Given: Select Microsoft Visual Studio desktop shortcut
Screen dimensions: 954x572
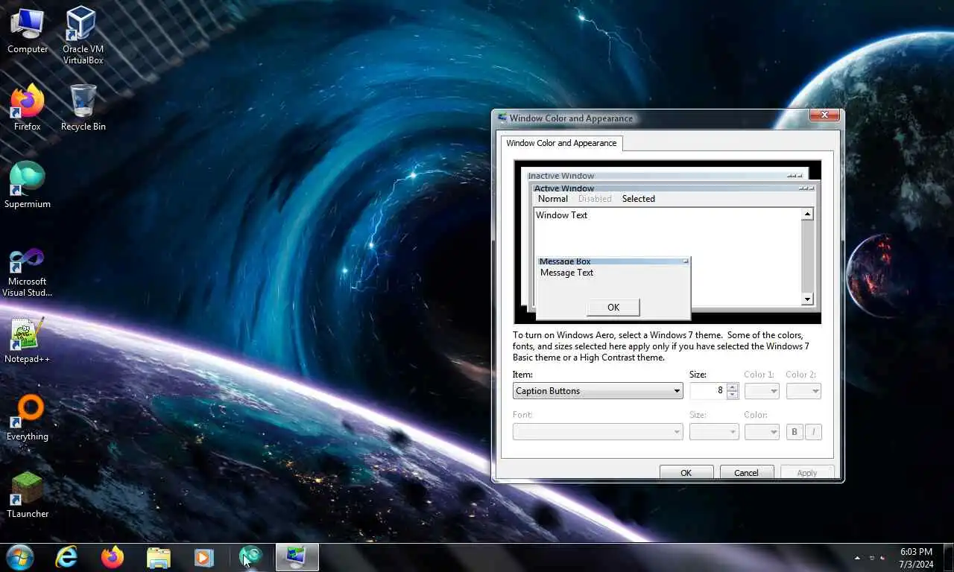Looking at the screenshot, I should [28, 272].
